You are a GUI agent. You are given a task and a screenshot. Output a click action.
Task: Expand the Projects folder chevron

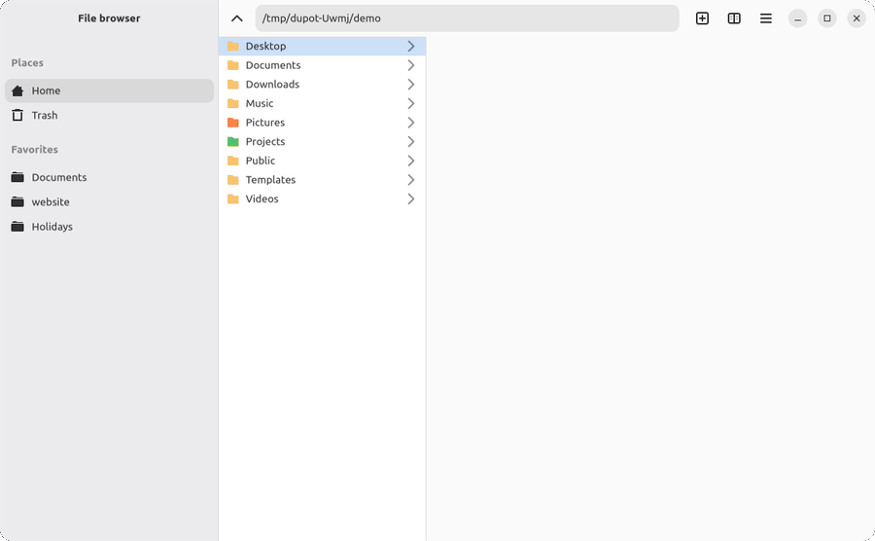[410, 141]
